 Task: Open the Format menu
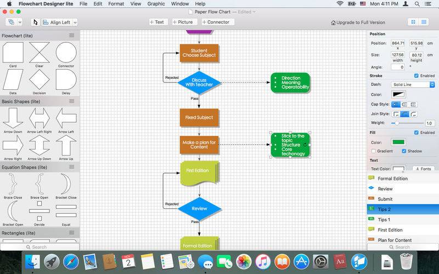point(116,4)
